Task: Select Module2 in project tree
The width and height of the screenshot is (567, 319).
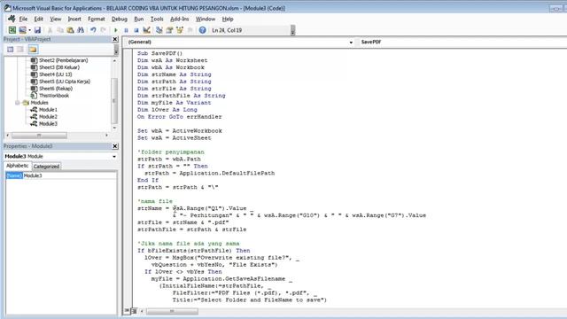Action: [48, 117]
